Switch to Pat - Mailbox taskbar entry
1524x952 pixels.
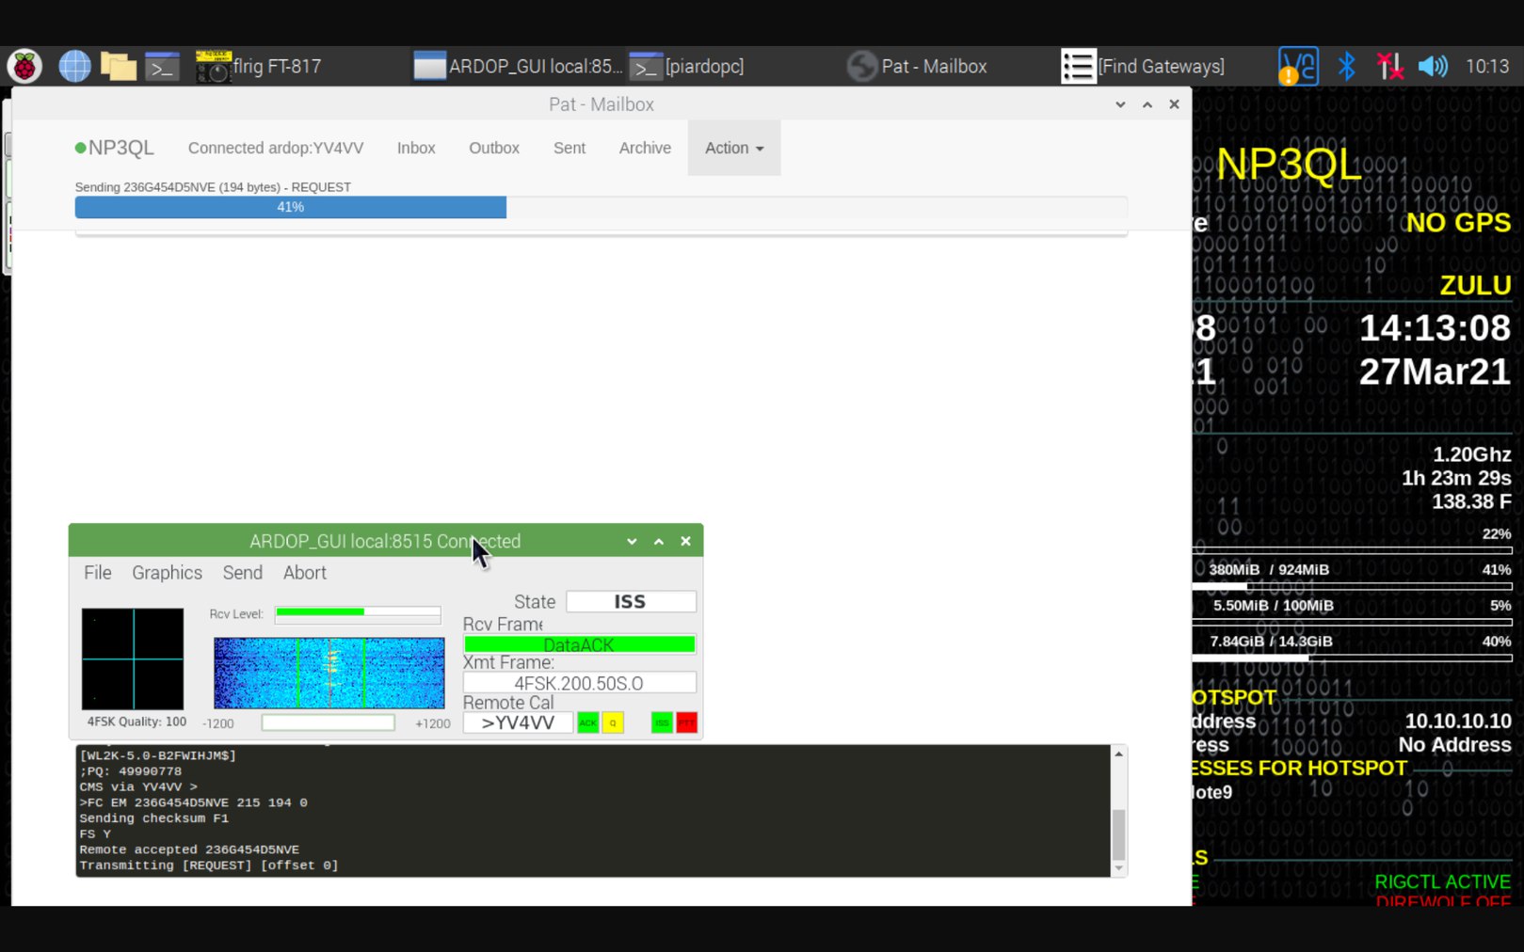[916, 66]
